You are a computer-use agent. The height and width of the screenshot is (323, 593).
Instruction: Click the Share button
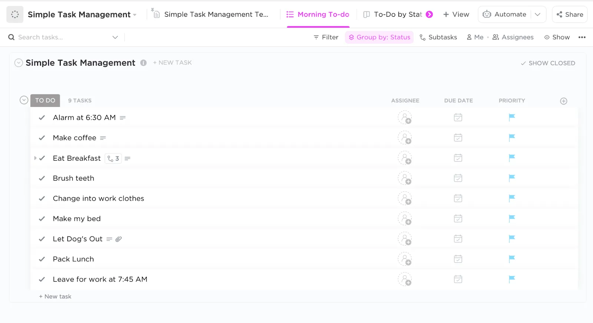click(x=570, y=14)
